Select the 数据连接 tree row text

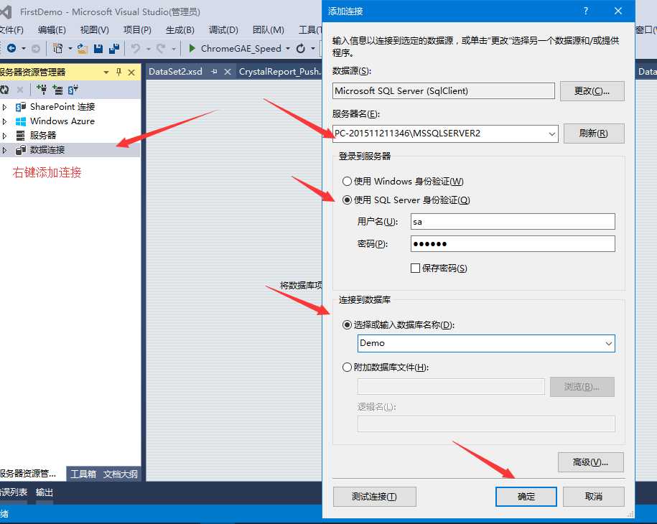47,150
